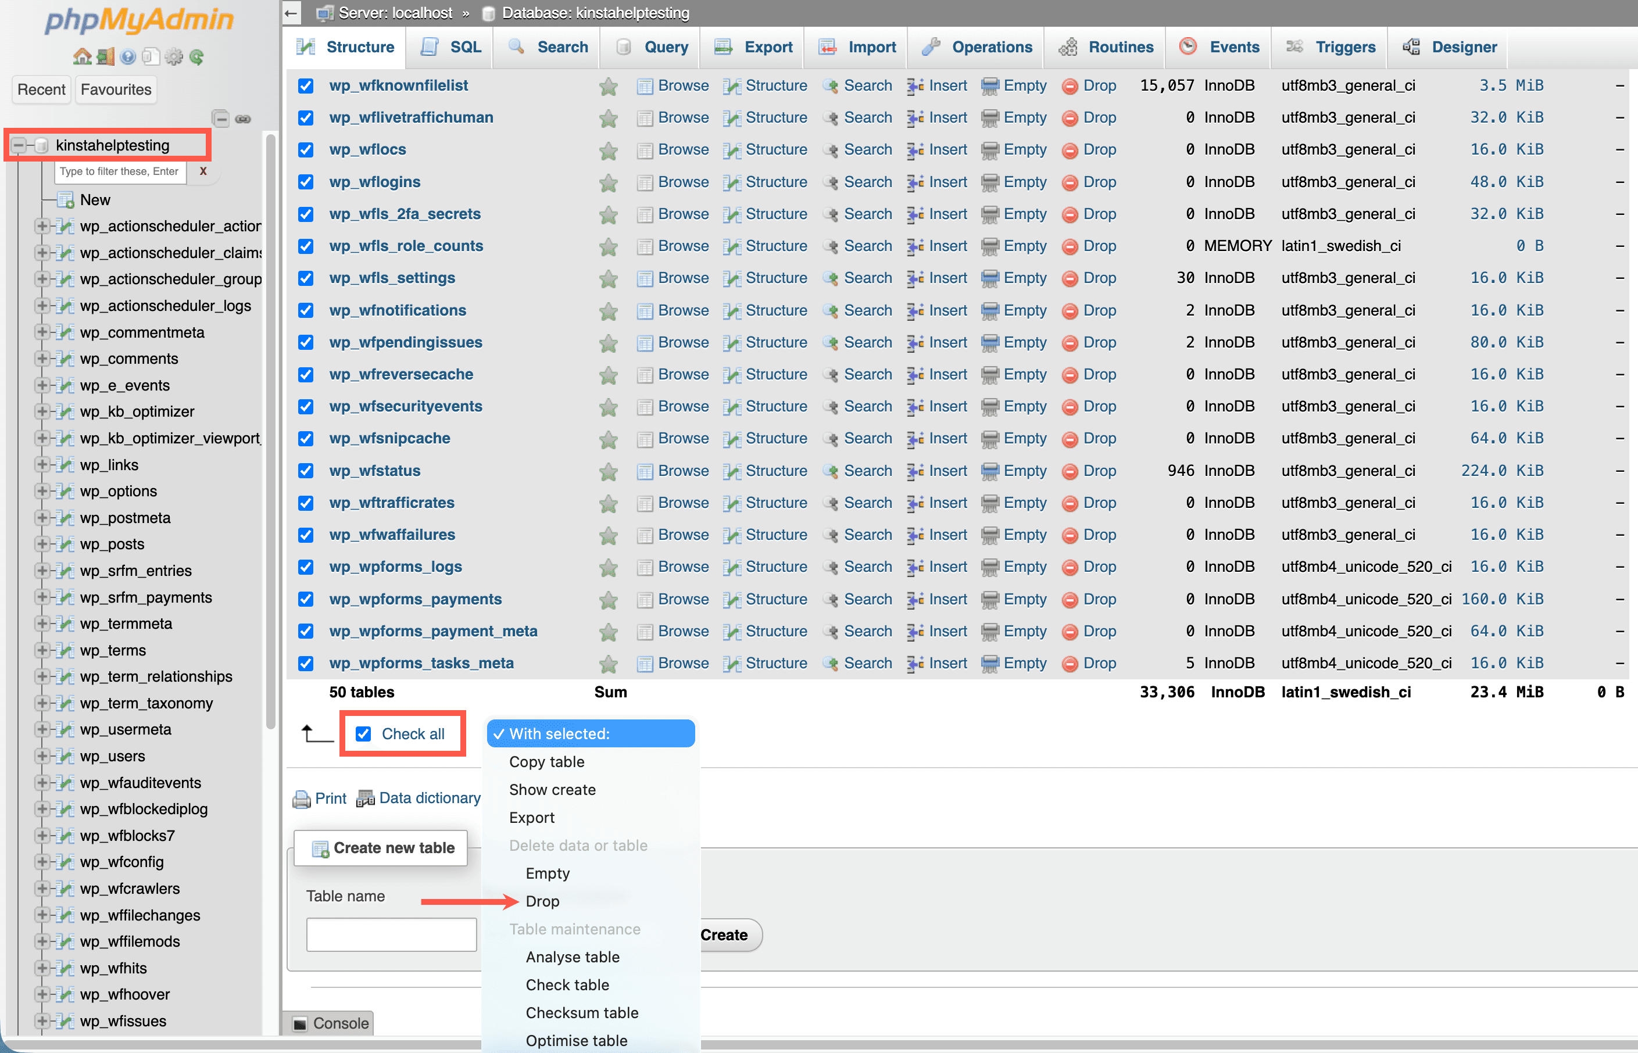1638x1053 pixels.
Task: Click Drop icon for wp_wflocs
Action: click(x=1070, y=151)
